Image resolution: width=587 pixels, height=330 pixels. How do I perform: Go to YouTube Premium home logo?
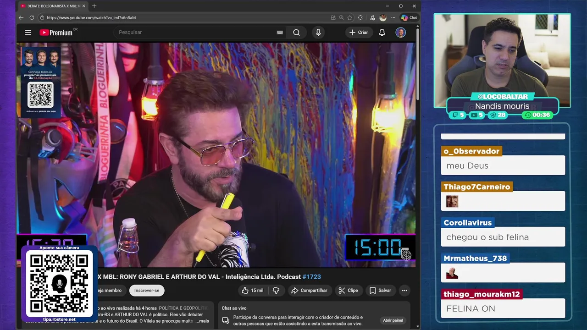click(56, 33)
